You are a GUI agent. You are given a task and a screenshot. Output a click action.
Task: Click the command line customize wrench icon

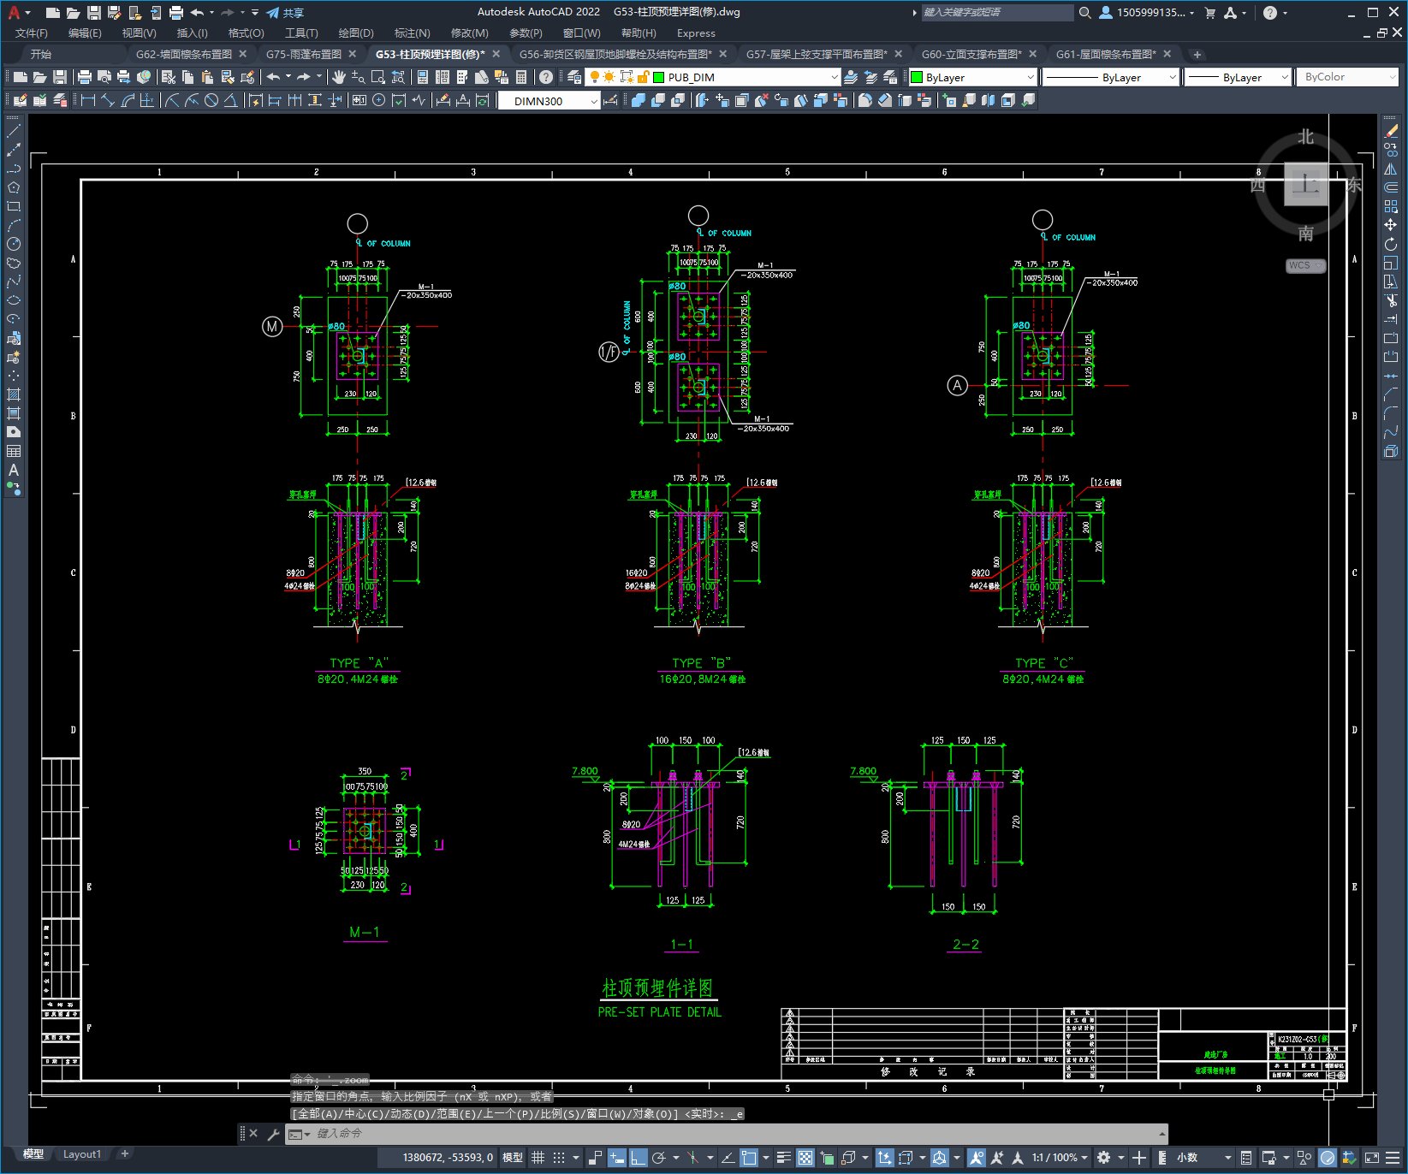[x=274, y=1134]
